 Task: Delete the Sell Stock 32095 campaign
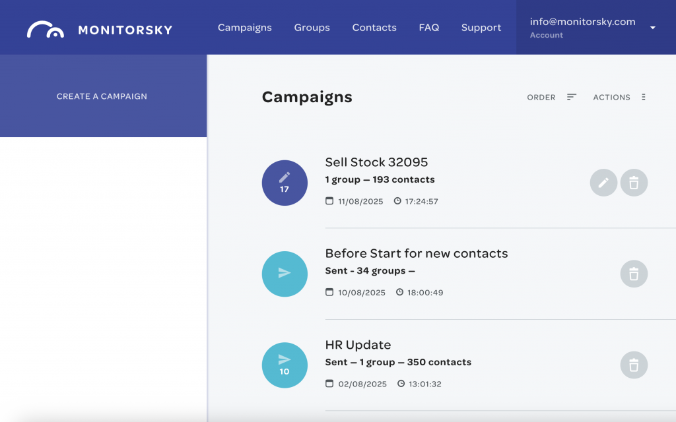(634, 183)
